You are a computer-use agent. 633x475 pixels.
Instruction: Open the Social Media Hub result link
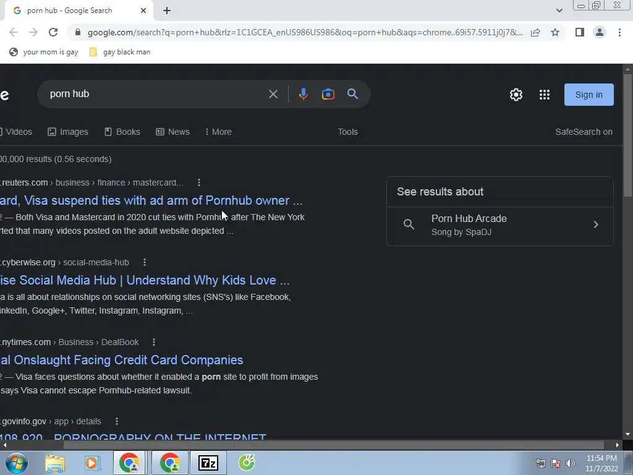[145, 280]
